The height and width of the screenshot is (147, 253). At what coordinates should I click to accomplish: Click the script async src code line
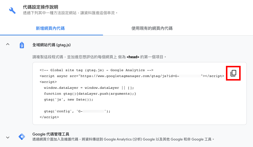[132, 76]
